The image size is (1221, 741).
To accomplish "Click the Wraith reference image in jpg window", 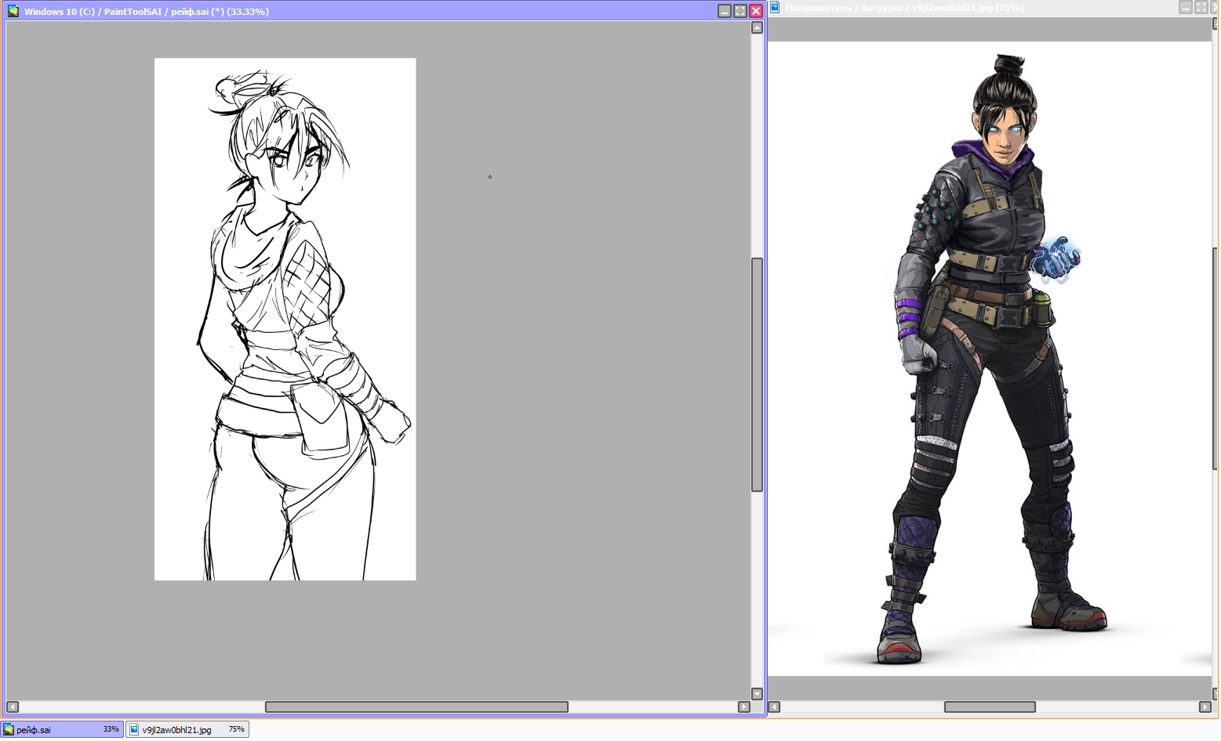I will pos(990,359).
